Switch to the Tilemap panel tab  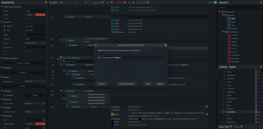tap(237, 127)
